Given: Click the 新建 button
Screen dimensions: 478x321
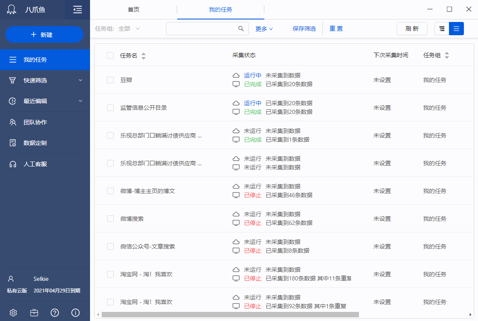Looking at the screenshot, I should coord(44,35).
